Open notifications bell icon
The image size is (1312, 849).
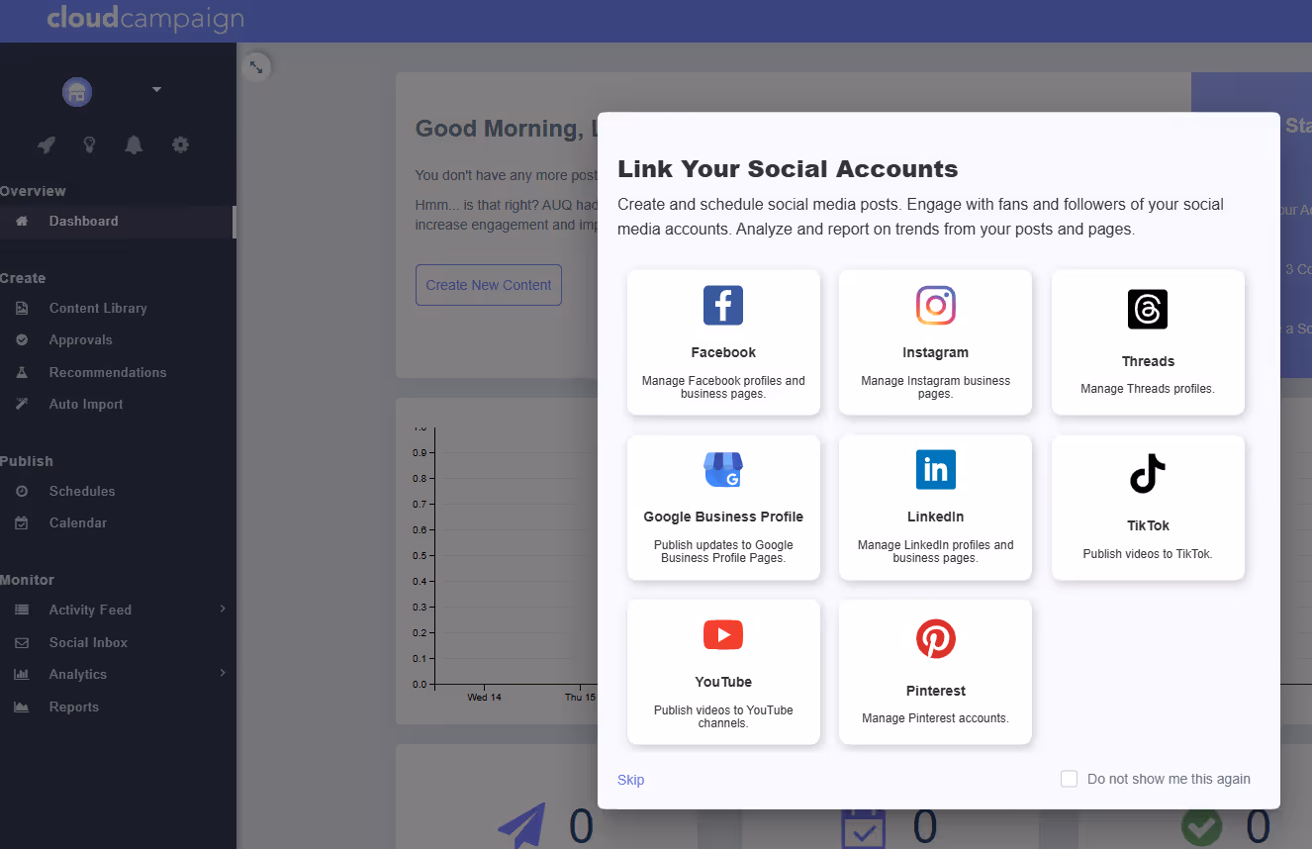(135, 144)
